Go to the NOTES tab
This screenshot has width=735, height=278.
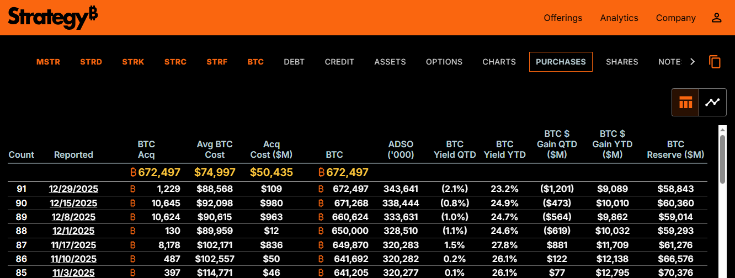tap(670, 62)
